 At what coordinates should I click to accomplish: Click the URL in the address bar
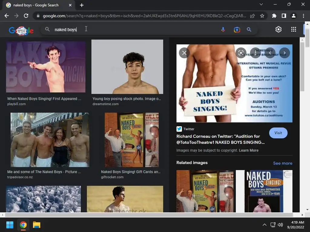point(144,16)
